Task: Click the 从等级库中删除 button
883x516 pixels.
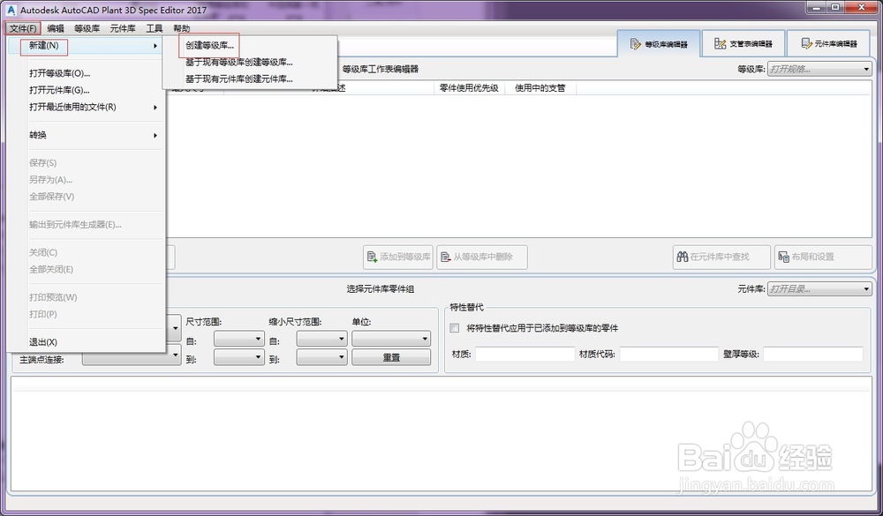Action: pyautogui.click(x=482, y=258)
